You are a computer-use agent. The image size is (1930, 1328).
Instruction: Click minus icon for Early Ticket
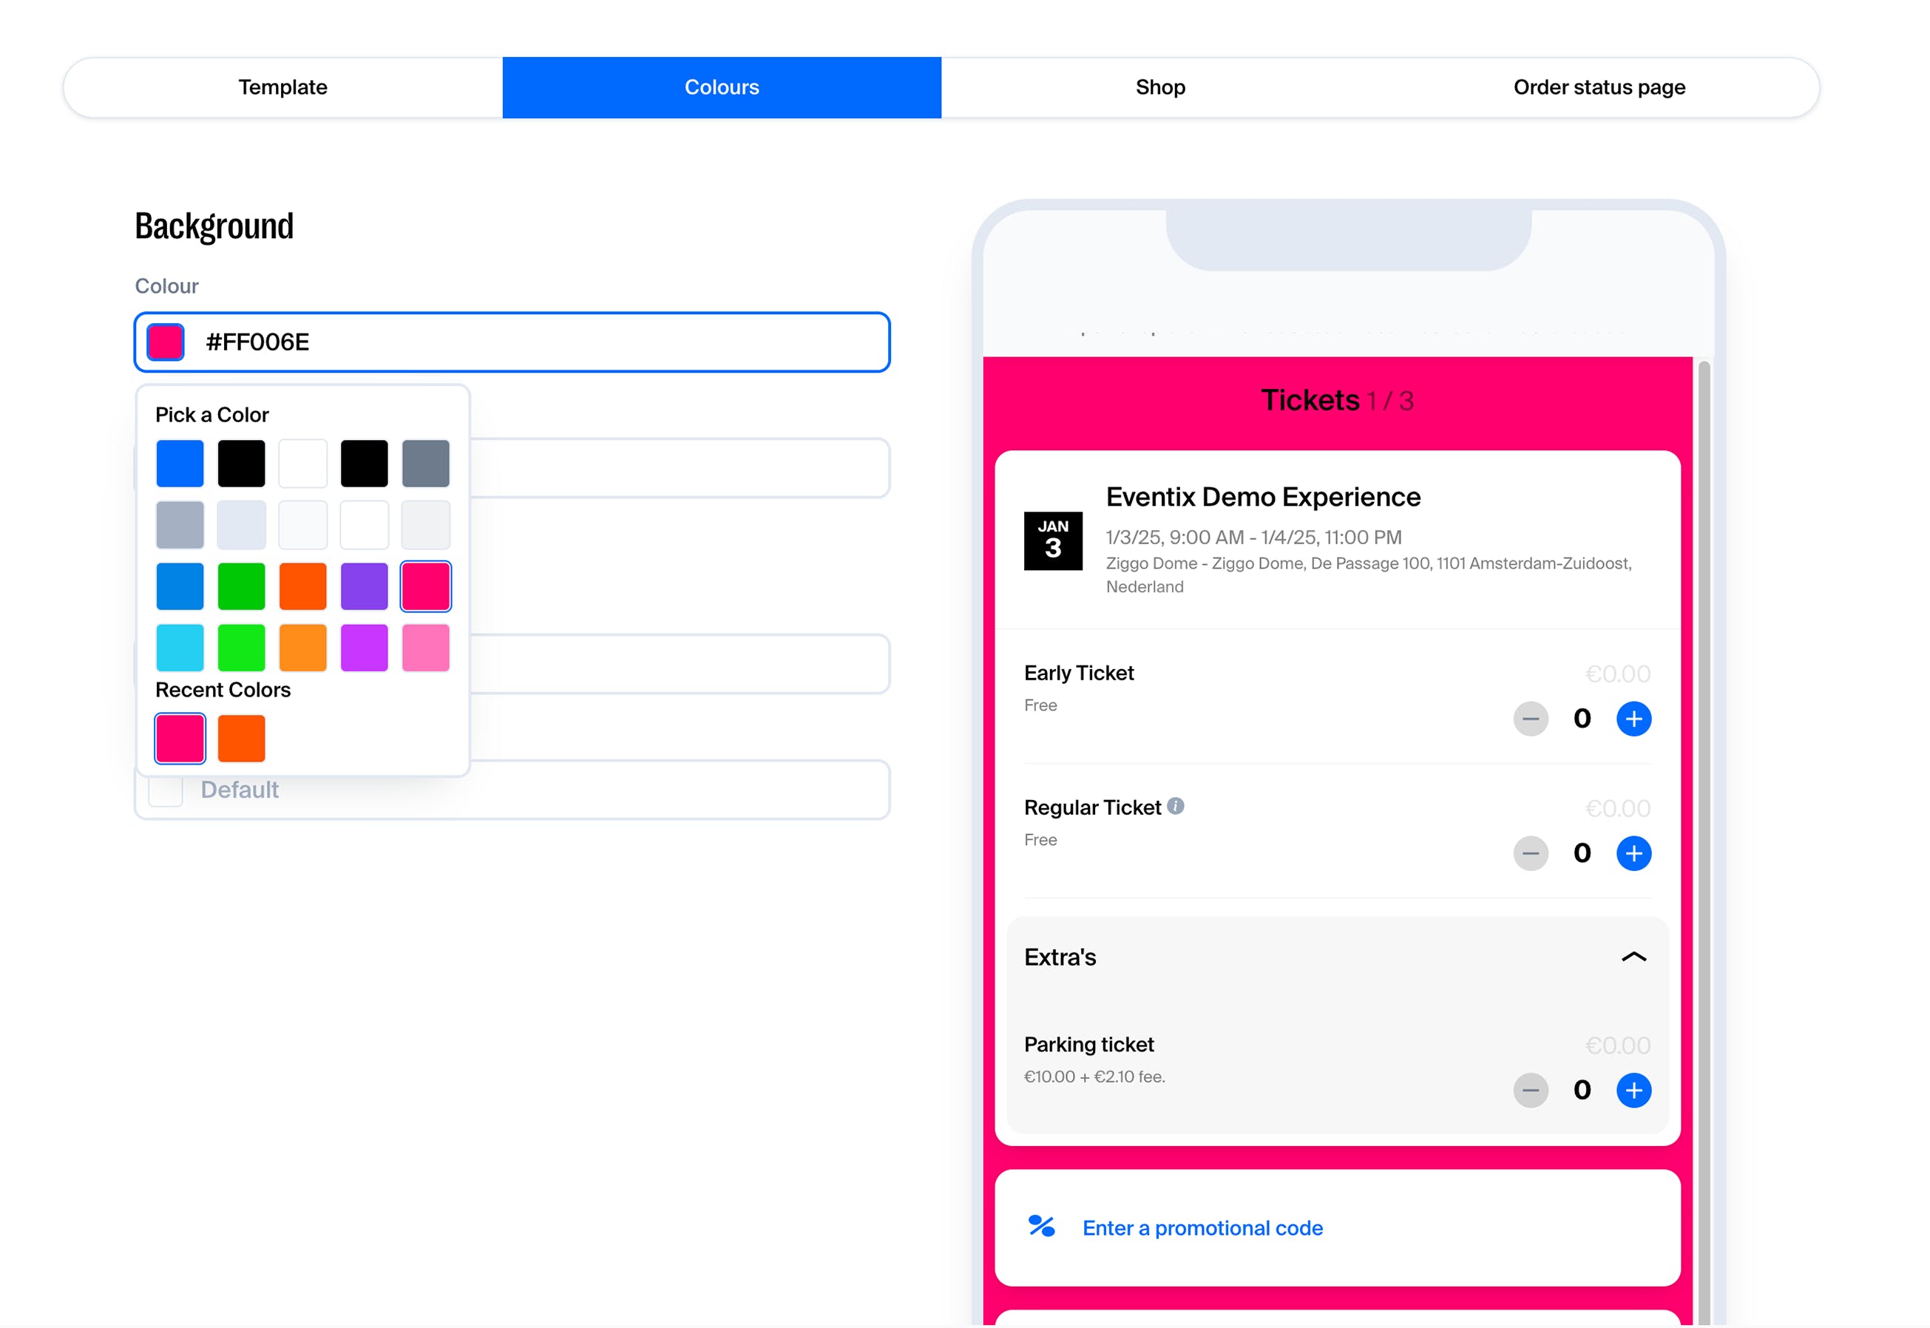[1530, 719]
